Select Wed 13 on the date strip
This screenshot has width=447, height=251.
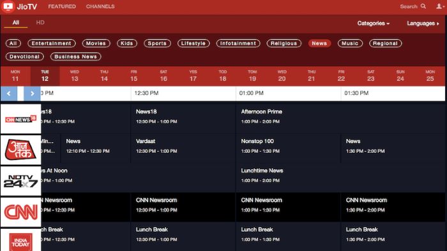pyautogui.click(x=75, y=76)
